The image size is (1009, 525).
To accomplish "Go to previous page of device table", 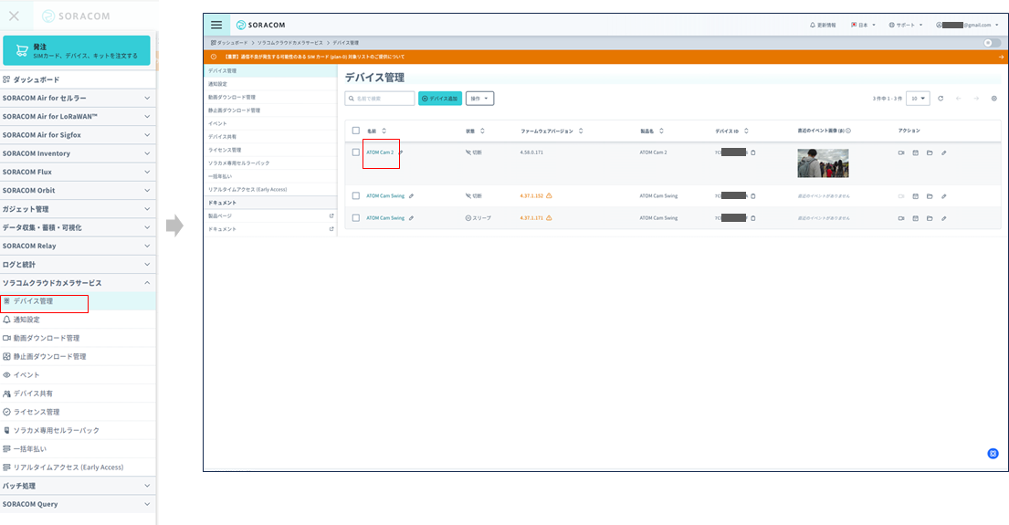I will [959, 99].
